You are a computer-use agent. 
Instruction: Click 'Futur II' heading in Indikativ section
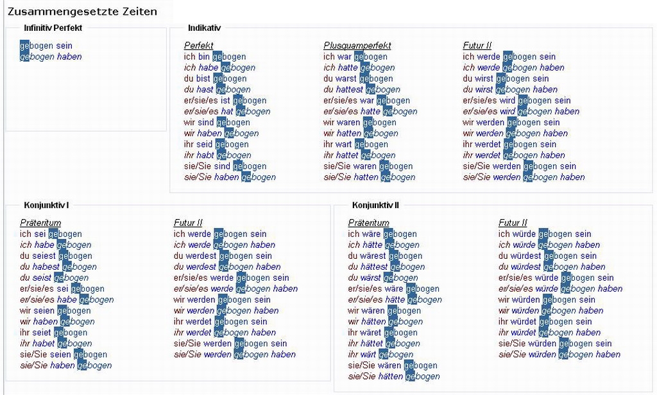click(477, 46)
